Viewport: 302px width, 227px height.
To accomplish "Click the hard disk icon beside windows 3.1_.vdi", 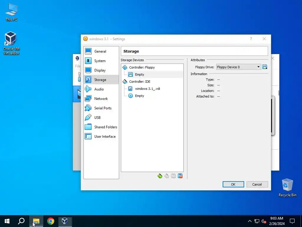I will (130, 89).
